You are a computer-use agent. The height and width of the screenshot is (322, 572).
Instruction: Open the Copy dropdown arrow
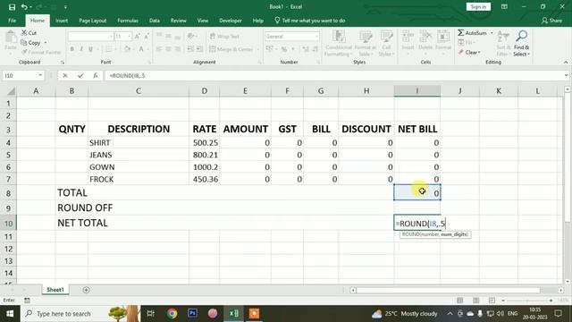(x=46, y=43)
